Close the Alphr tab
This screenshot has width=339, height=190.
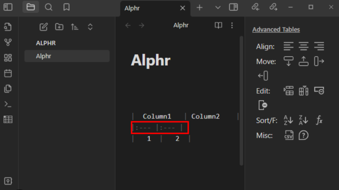point(183,8)
